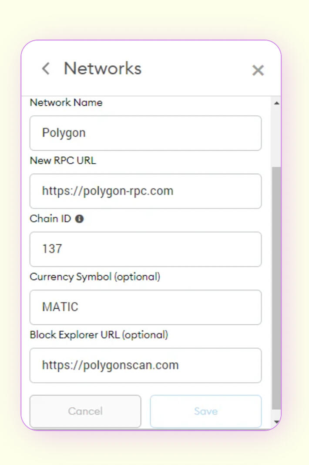Image resolution: width=309 pixels, height=465 pixels.
Task: Focus the New RPC URL input
Action: point(145,191)
